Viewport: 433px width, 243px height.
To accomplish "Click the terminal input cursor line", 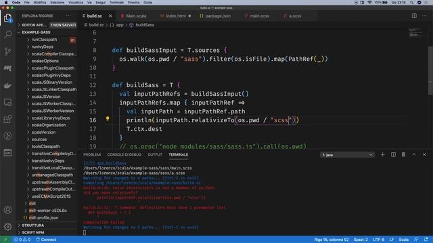I will pos(85,232).
